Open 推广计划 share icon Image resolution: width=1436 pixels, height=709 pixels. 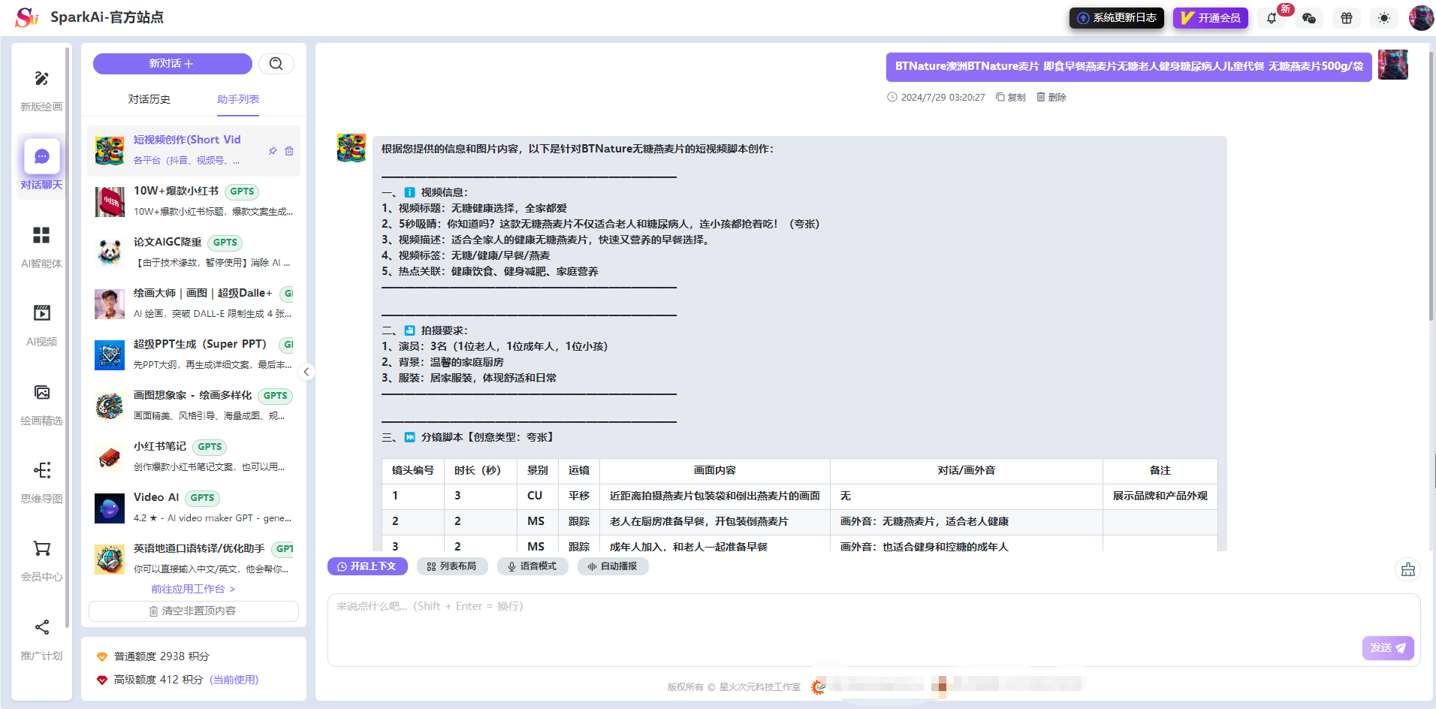[x=41, y=627]
